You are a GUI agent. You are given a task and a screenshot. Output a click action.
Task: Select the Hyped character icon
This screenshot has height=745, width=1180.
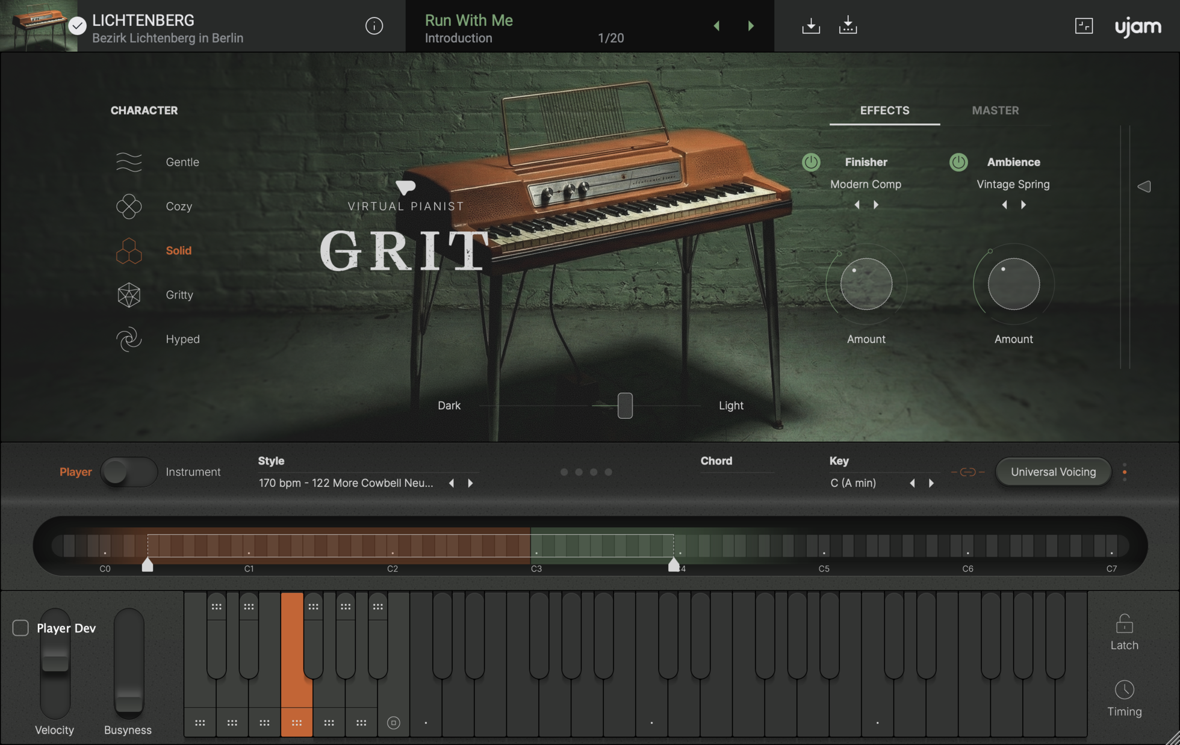pyautogui.click(x=129, y=339)
